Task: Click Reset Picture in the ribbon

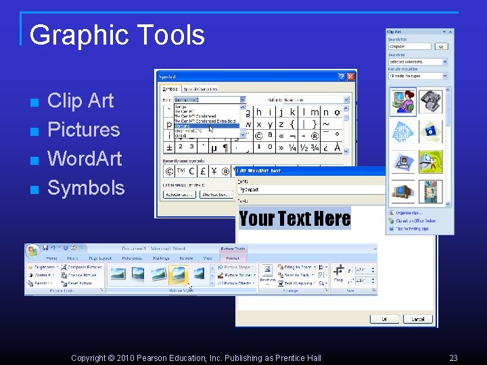Action: [x=76, y=283]
